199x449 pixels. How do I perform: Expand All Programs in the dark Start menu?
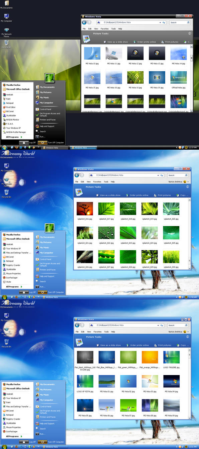(14, 137)
